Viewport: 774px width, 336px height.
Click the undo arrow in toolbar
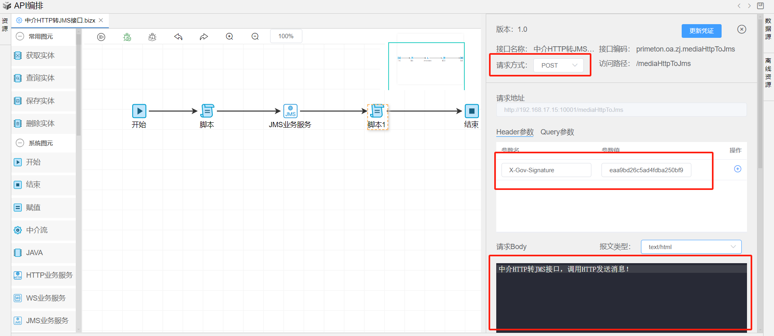click(178, 37)
